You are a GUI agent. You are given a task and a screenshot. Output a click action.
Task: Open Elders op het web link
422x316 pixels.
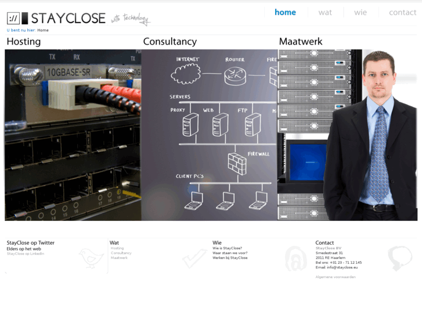[x=24, y=249]
